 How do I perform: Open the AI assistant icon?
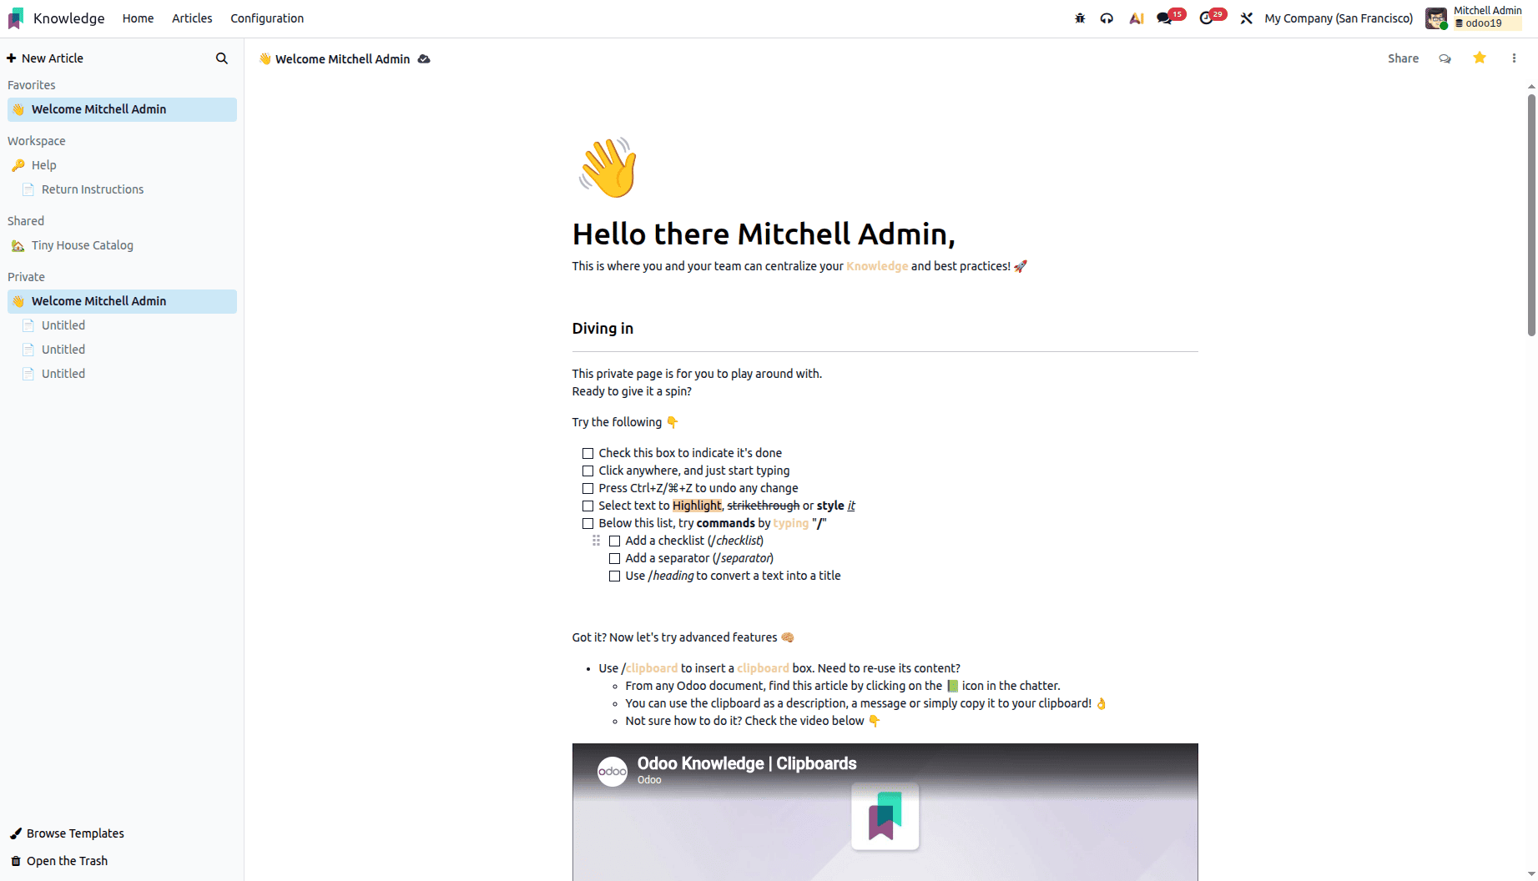pos(1136,18)
